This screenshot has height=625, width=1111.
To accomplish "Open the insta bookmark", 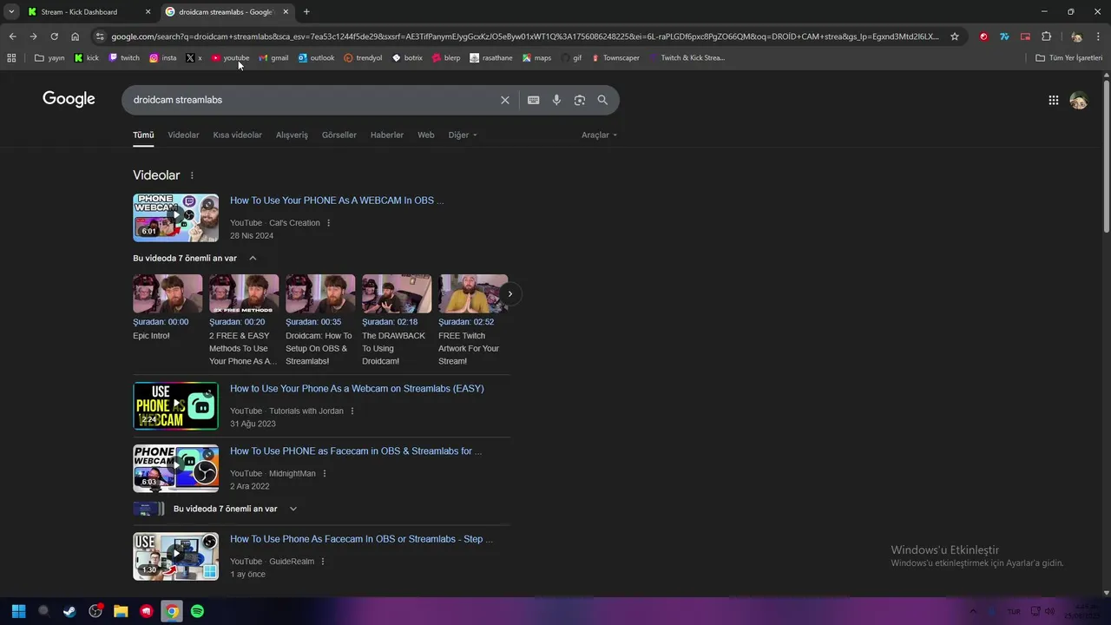I will [x=163, y=58].
